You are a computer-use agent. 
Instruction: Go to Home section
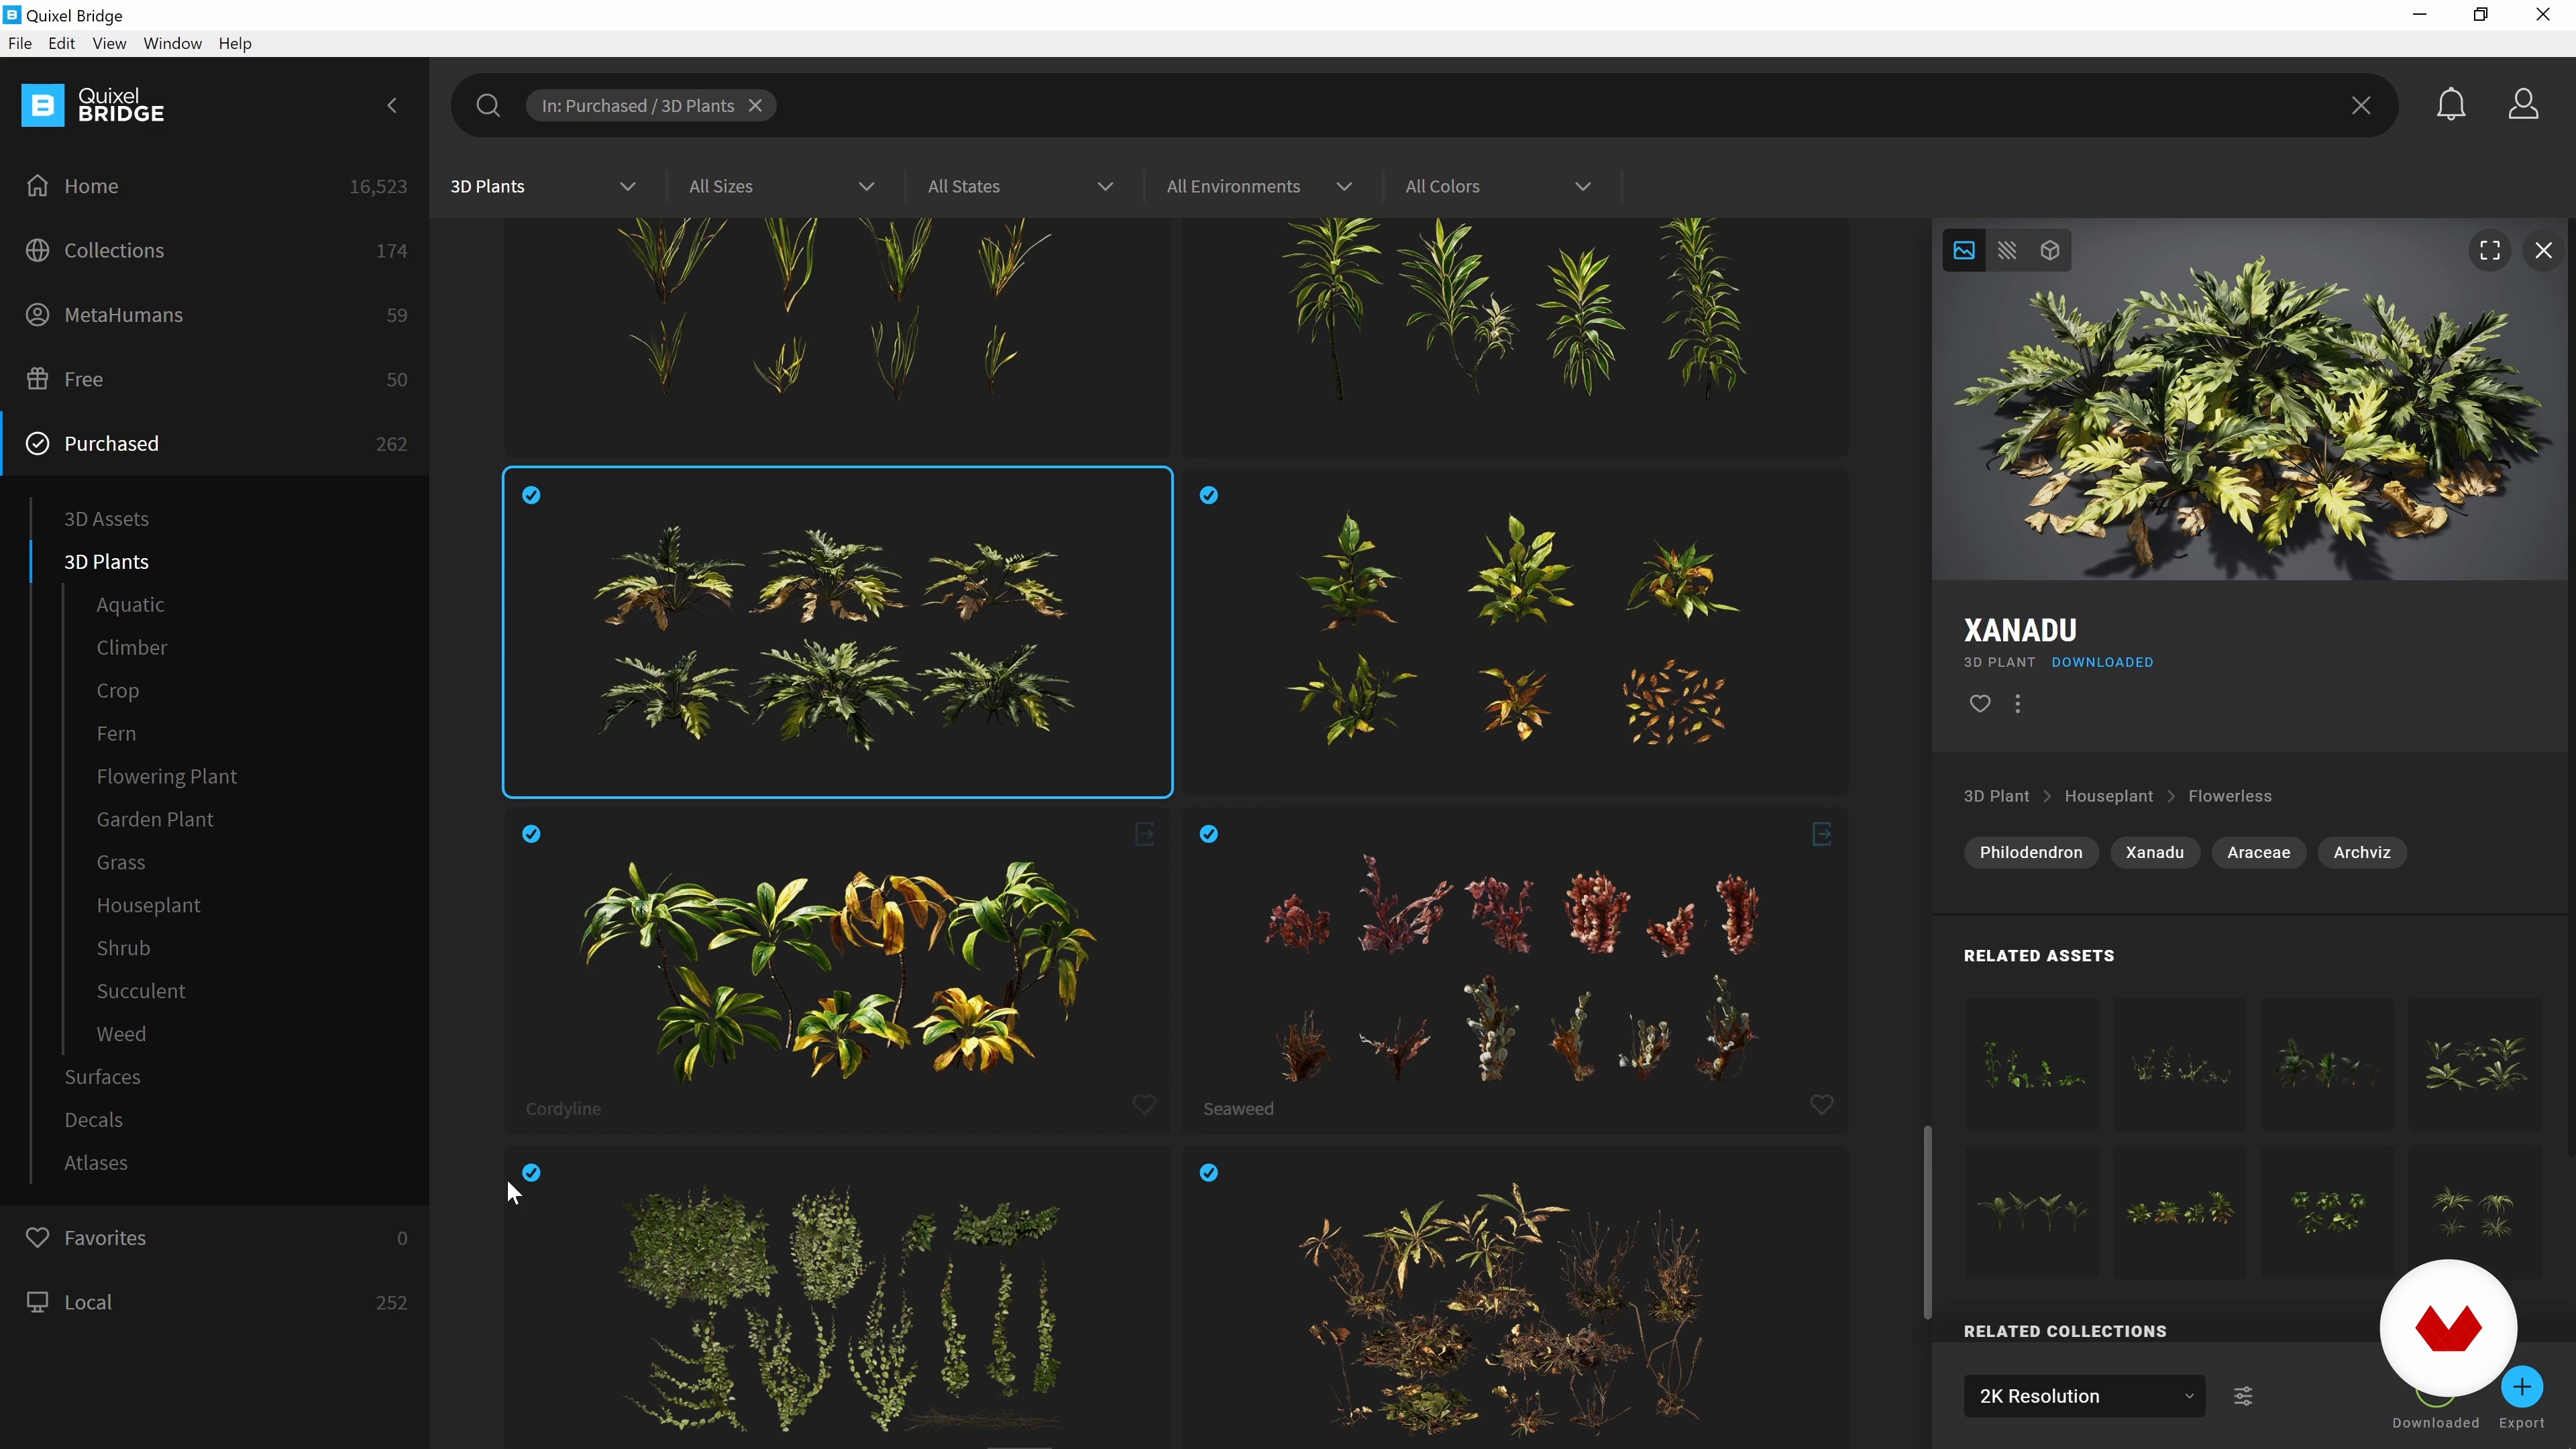coord(215,186)
